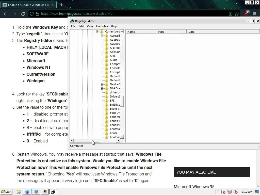Click the 1:19 AM taskbar clock

247,192
